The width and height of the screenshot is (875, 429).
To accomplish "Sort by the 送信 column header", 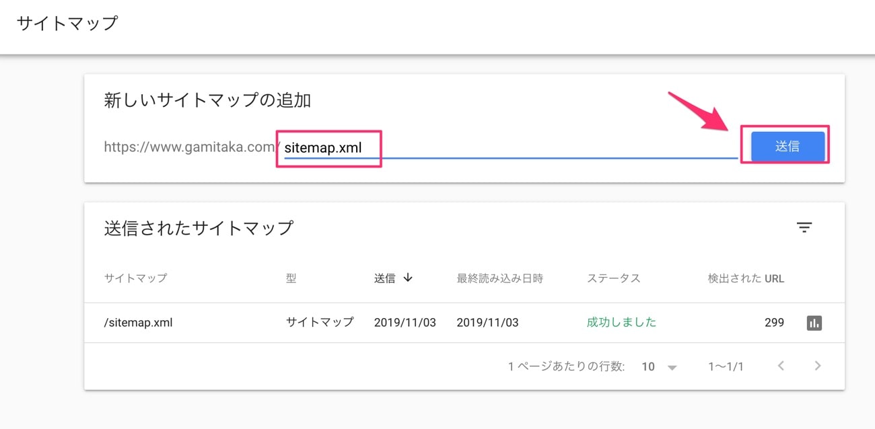I will click(x=385, y=278).
